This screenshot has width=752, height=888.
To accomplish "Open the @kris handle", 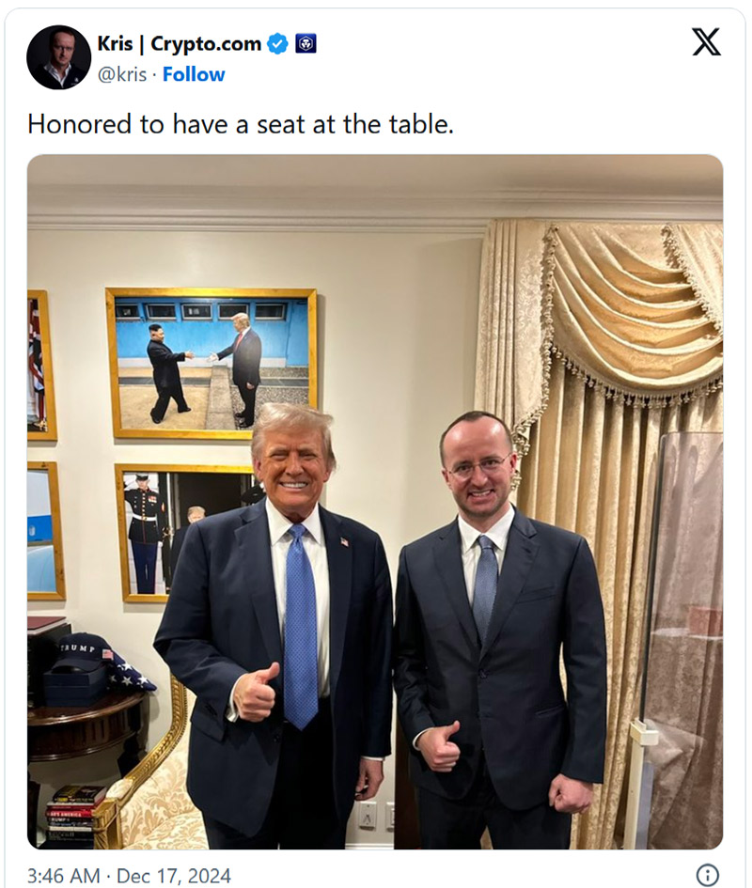I will pyautogui.click(x=122, y=74).
